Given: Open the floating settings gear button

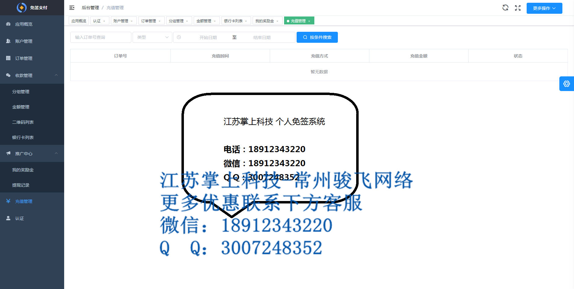Looking at the screenshot, I should [567, 84].
